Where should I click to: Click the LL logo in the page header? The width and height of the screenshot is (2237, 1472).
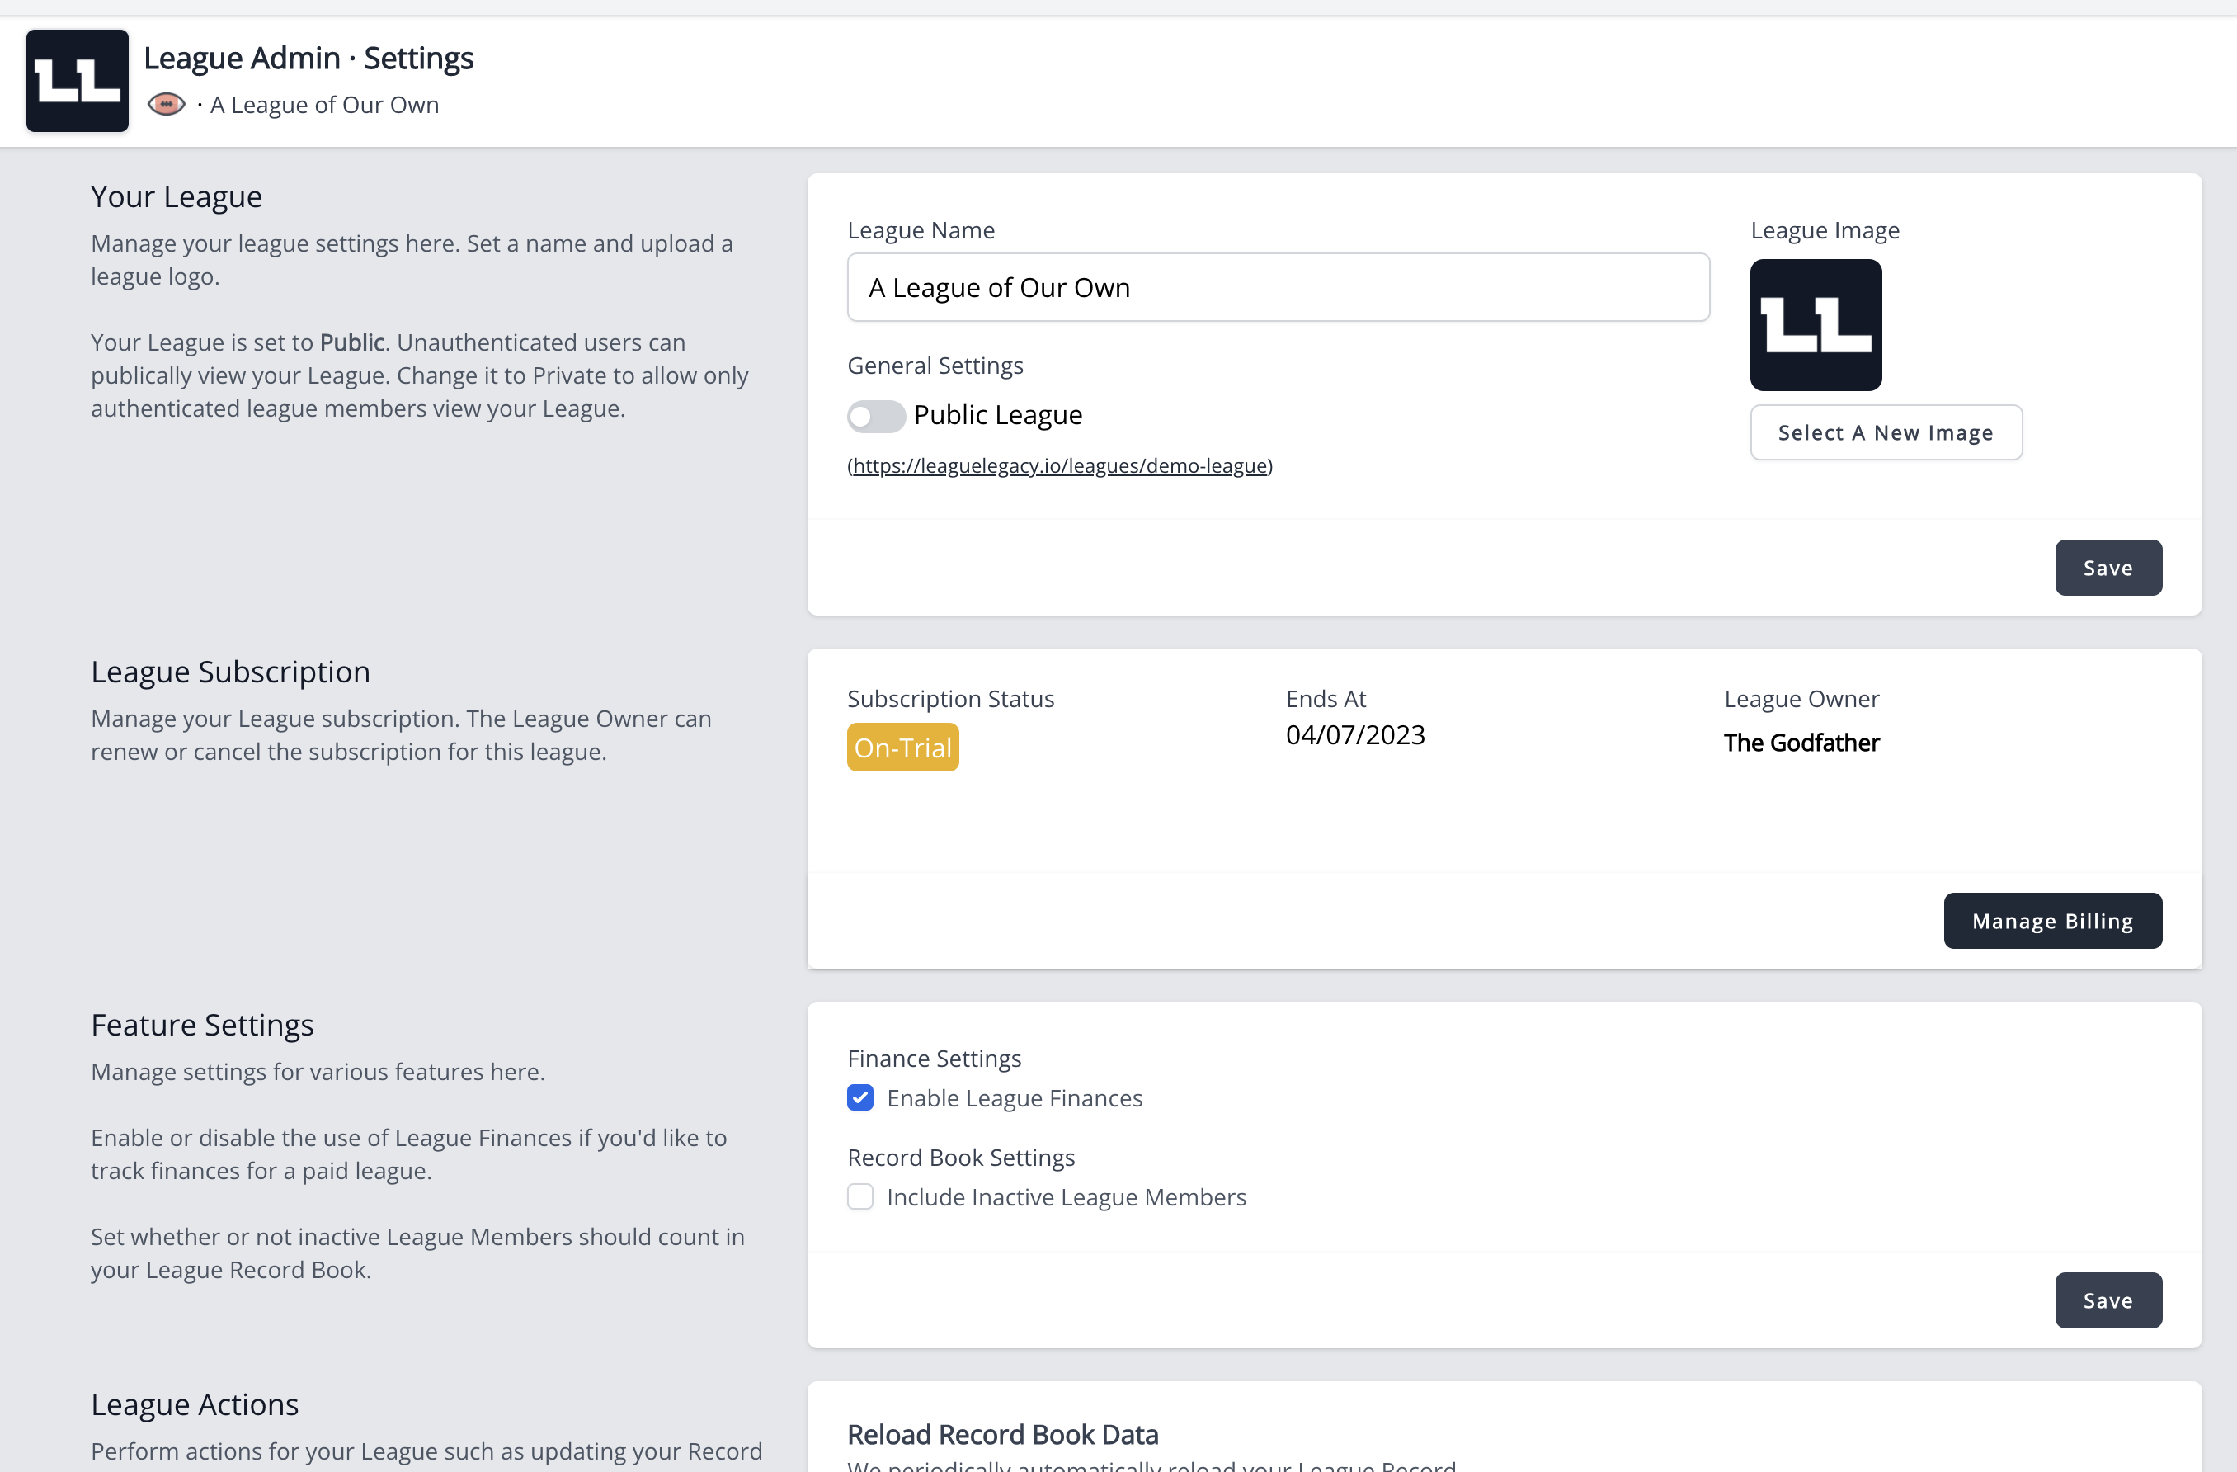pyautogui.click(x=77, y=81)
